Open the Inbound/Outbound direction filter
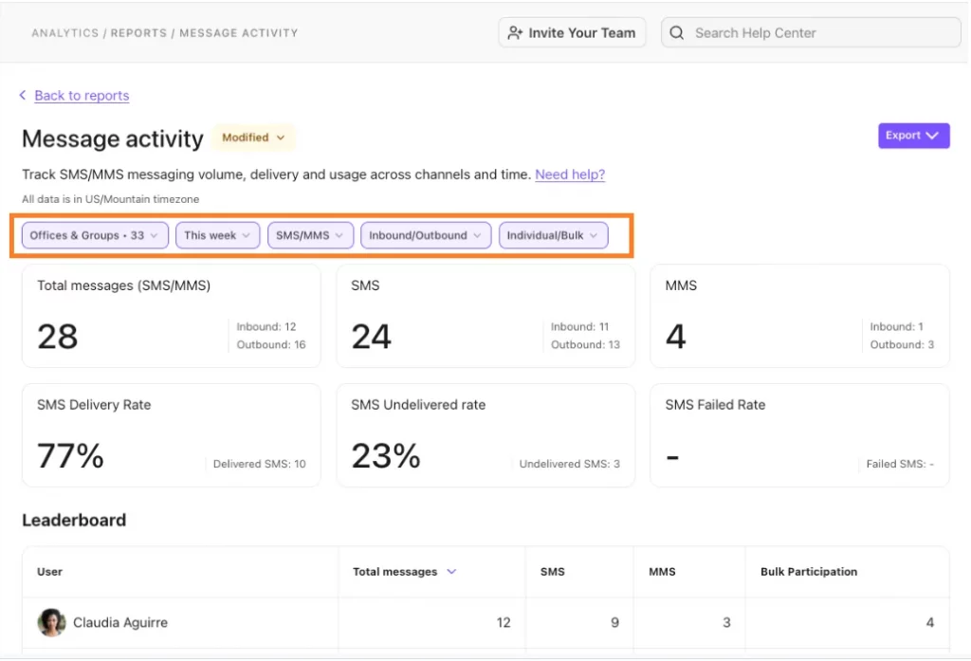The width and height of the screenshot is (971, 661). (425, 235)
